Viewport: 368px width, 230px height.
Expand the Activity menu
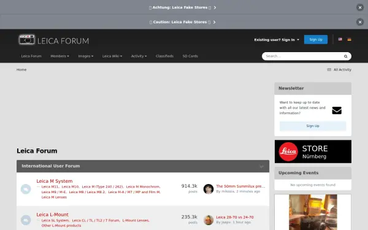click(x=139, y=56)
